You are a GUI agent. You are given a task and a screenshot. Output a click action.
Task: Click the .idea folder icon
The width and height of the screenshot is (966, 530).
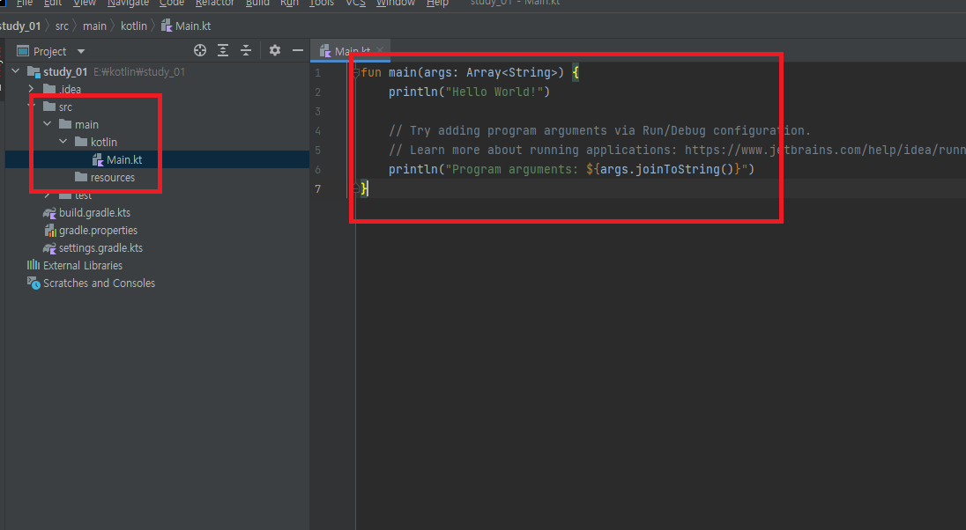pyautogui.click(x=49, y=89)
